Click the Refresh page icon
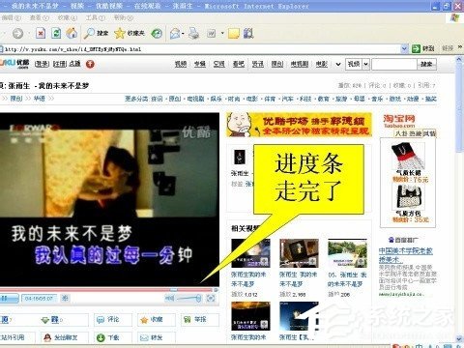 [x=56, y=33]
